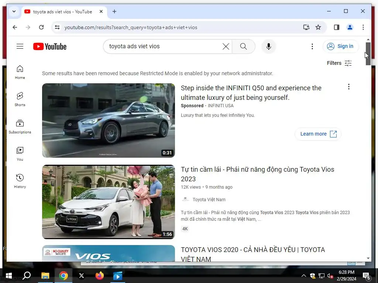Click Learn more on INFINITI ad
378x283 pixels.
point(318,134)
